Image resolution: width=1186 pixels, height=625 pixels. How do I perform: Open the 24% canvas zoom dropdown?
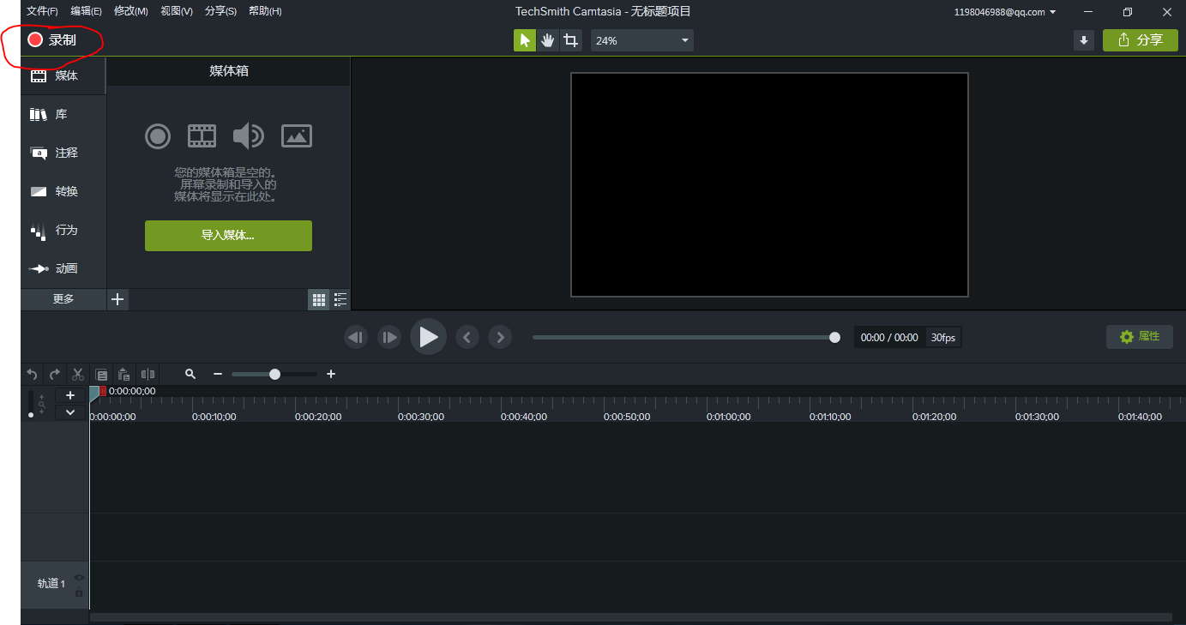click(642, 40)
